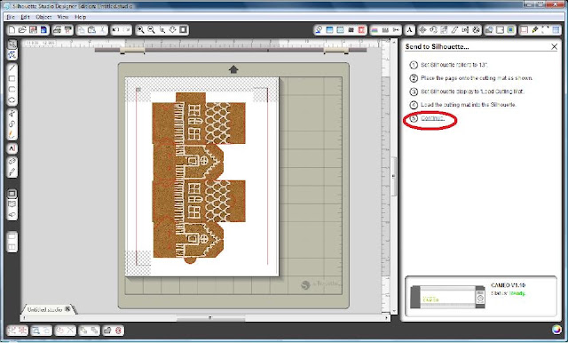Select the Edit Points tool

[x=12, y=55]
